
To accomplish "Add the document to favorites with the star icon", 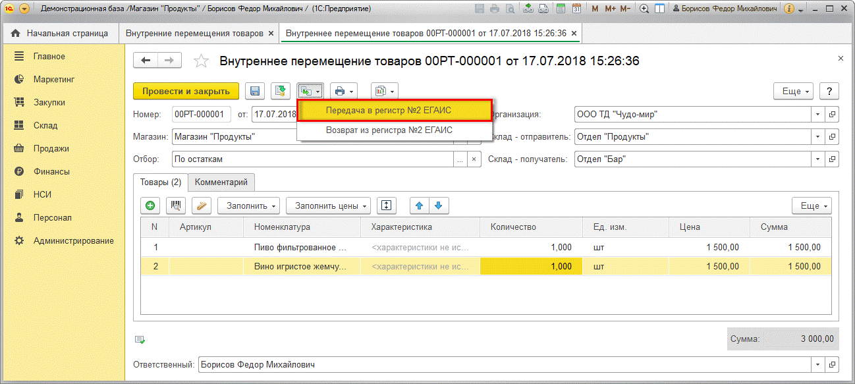I will (201, 61).
